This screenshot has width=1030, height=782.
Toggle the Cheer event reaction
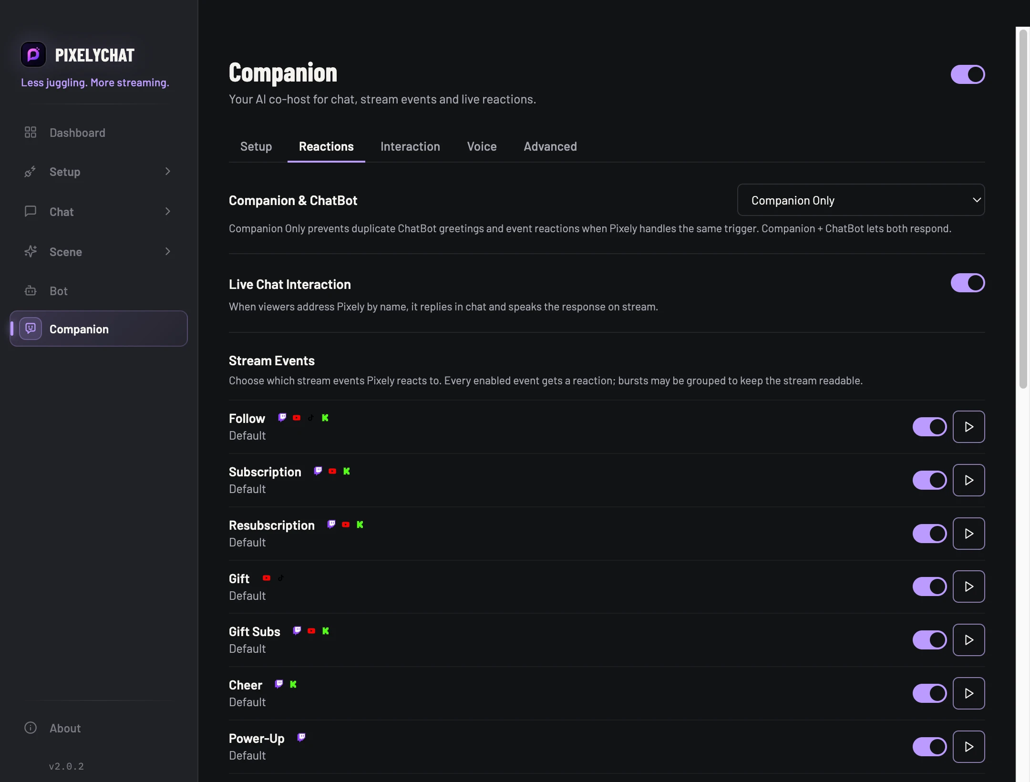[x=929, y=693]
